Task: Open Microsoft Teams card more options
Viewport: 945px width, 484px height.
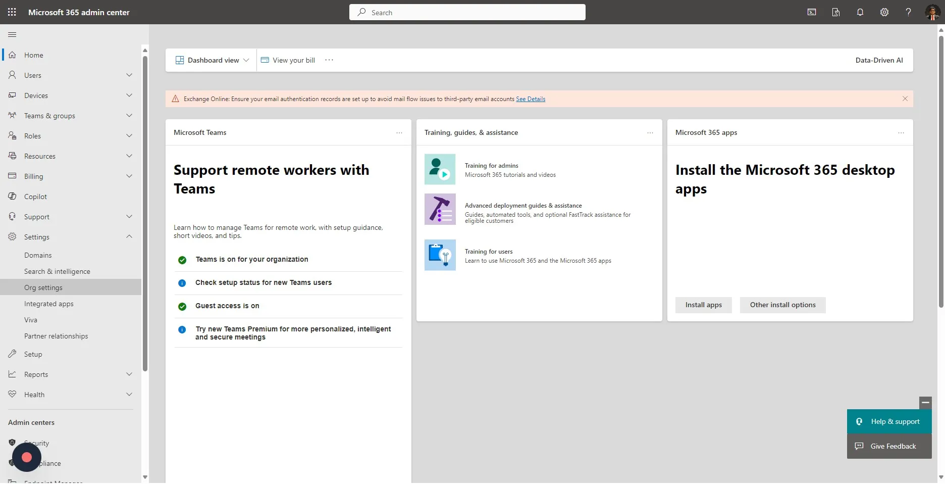Action: (399, 132)
